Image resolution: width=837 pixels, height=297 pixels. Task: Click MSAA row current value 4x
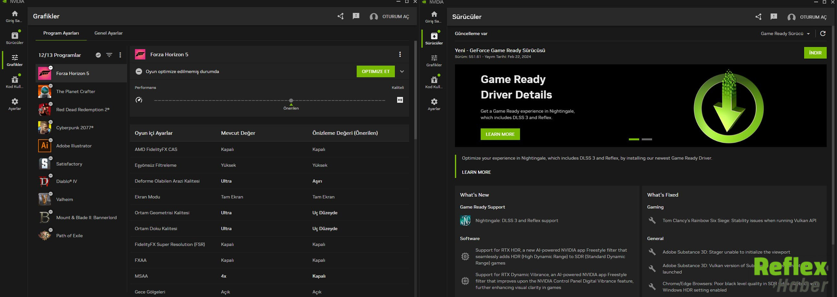click(224, 276)
